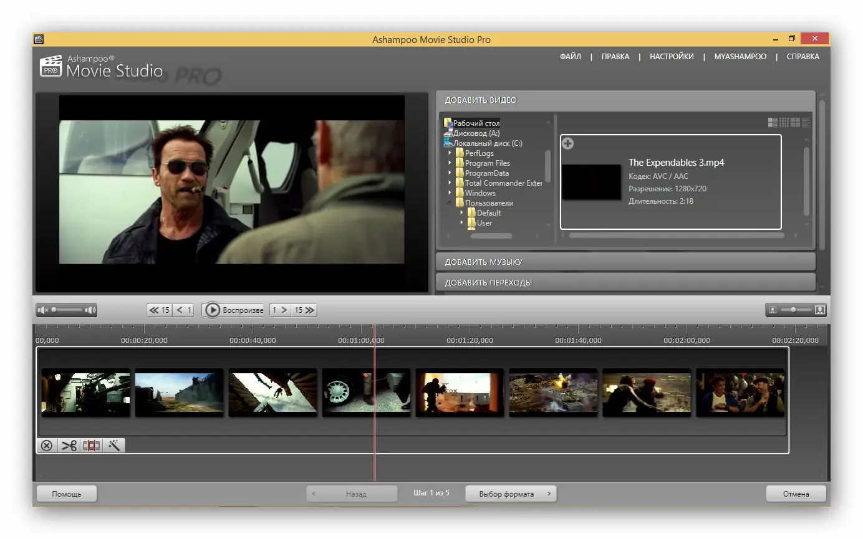This screenshot has width=863, height=539.
Task: Click the Выбор формата next button
Action: pos(511,494)
